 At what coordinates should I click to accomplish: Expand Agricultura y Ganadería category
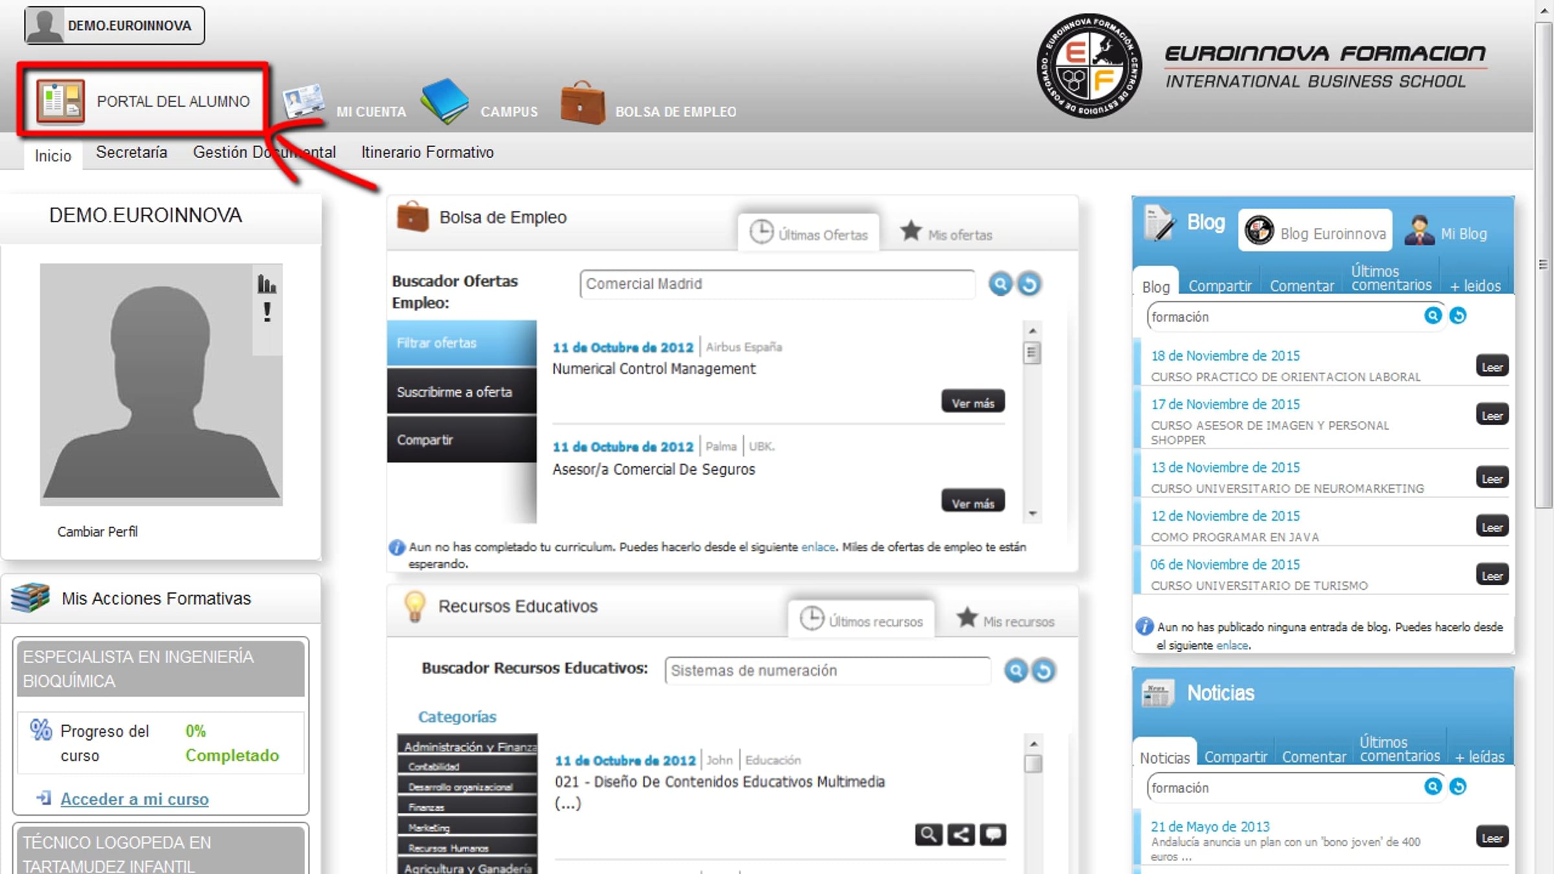(x=467, y=868)
